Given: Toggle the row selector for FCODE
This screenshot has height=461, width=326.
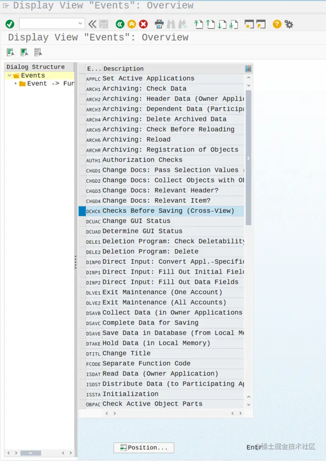Looking at the screenshot, I should [82, 364].
